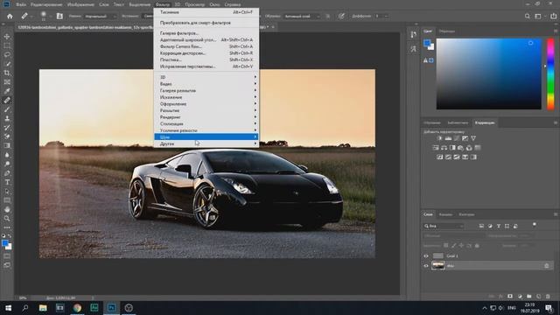Expand the 'Другое' submenu

coord(206,143)
